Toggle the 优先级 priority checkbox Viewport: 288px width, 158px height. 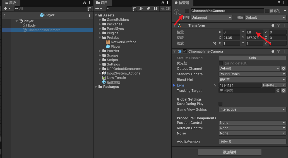(221, 63)
